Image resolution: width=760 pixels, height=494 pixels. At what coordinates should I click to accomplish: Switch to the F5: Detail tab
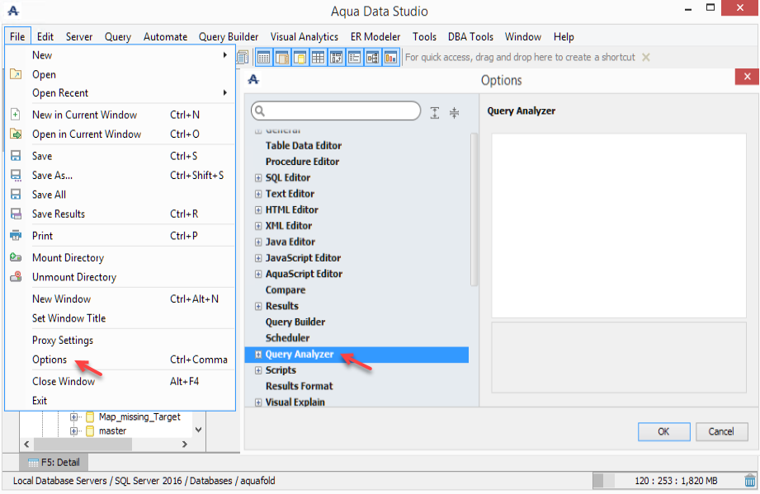tap(54, 462)
